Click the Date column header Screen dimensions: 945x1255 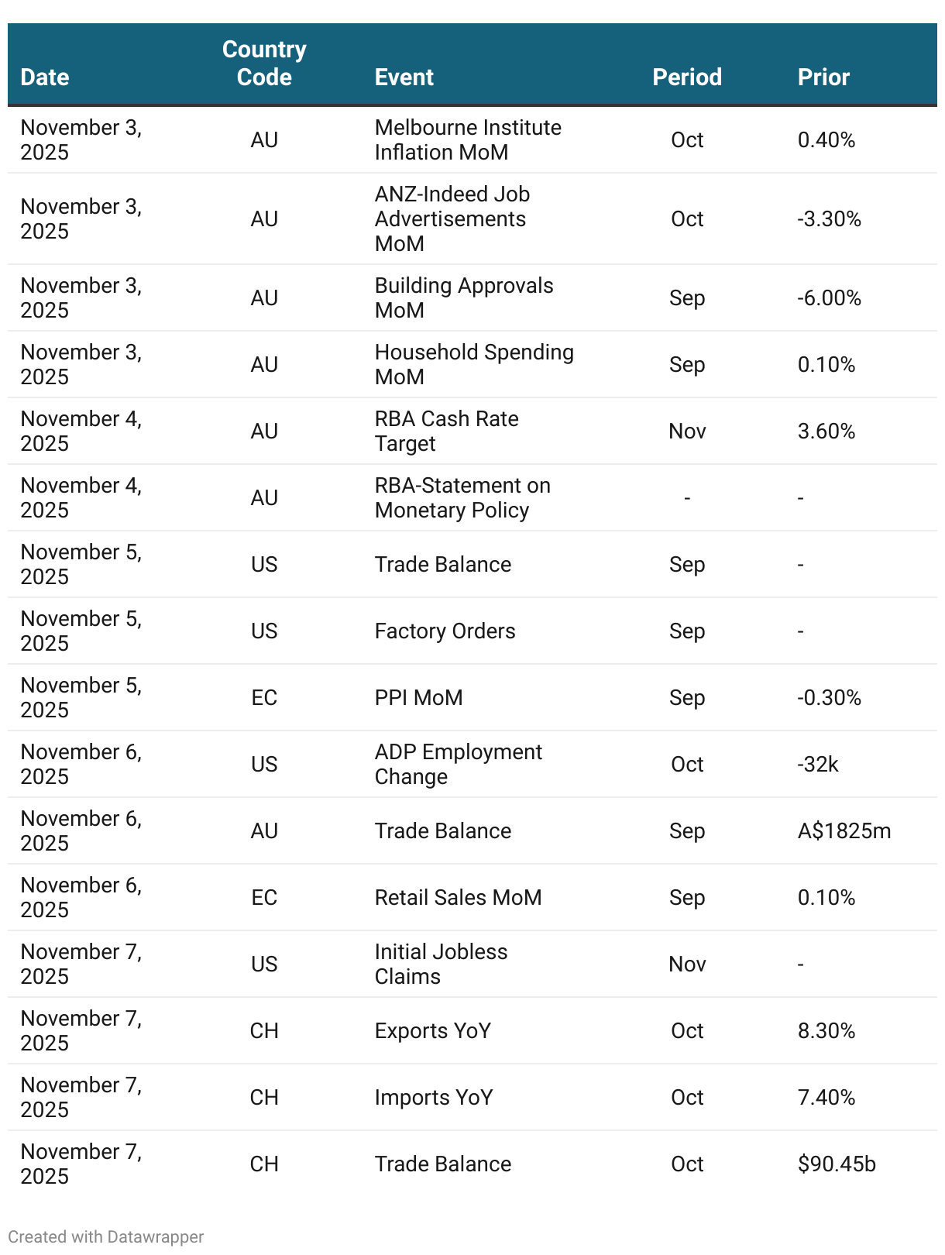click(x=45, y=77)
